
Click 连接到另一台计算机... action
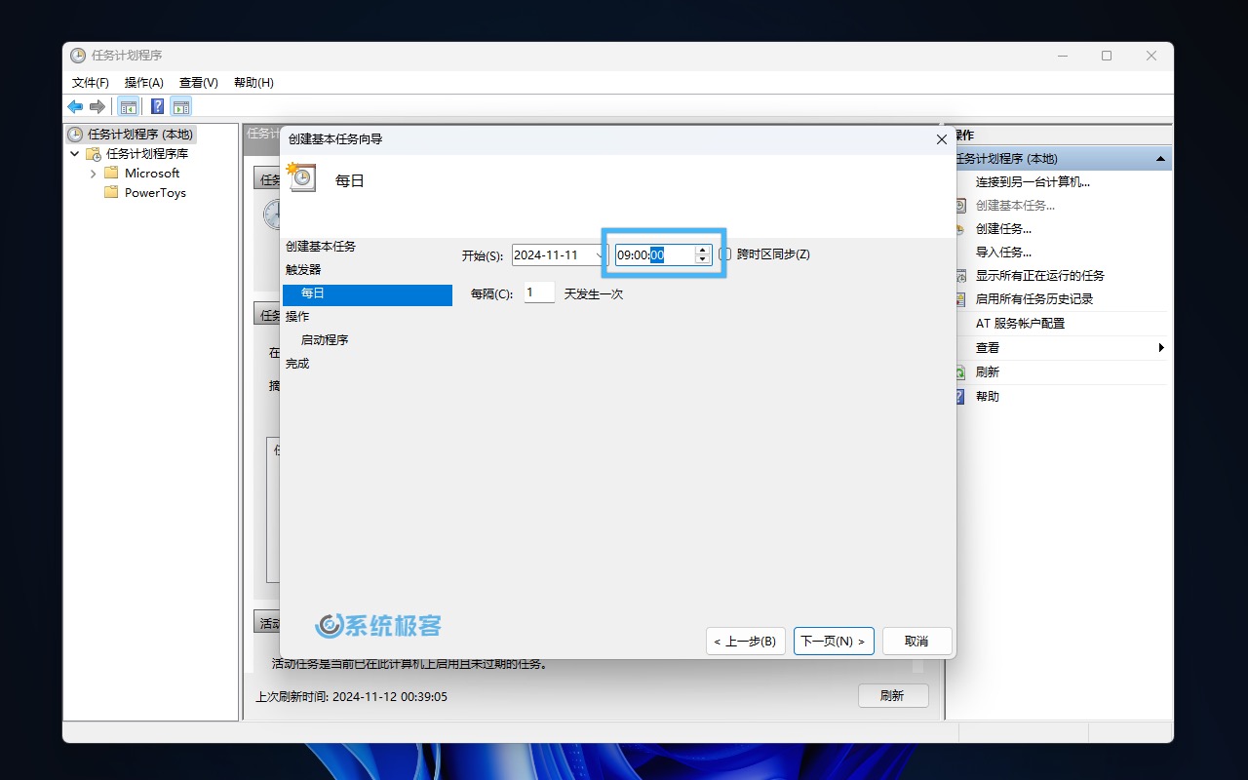coord(1033,181)
